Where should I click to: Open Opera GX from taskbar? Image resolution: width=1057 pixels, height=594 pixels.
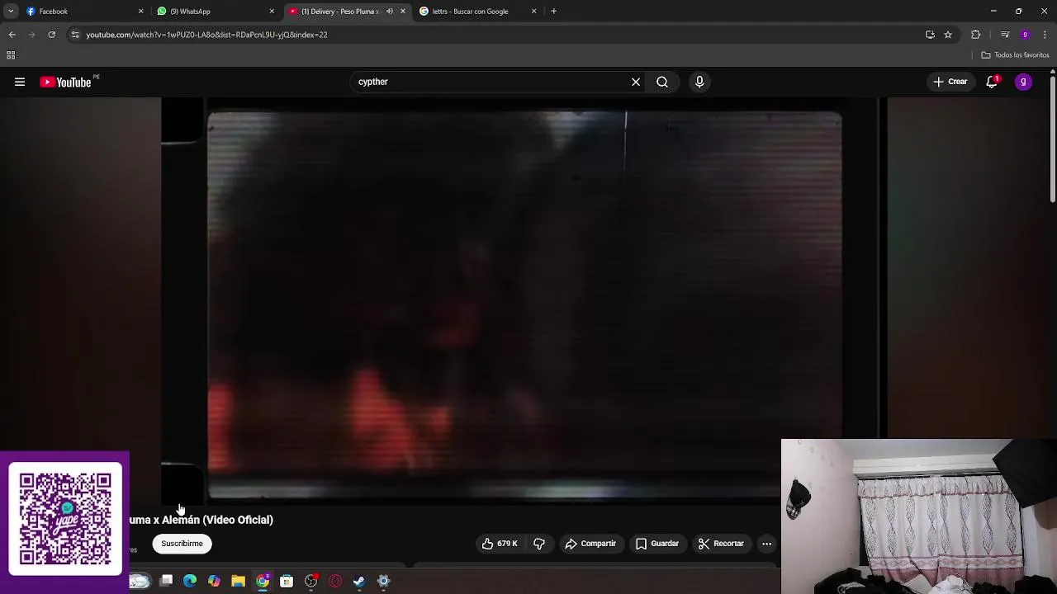pos(335,581)
